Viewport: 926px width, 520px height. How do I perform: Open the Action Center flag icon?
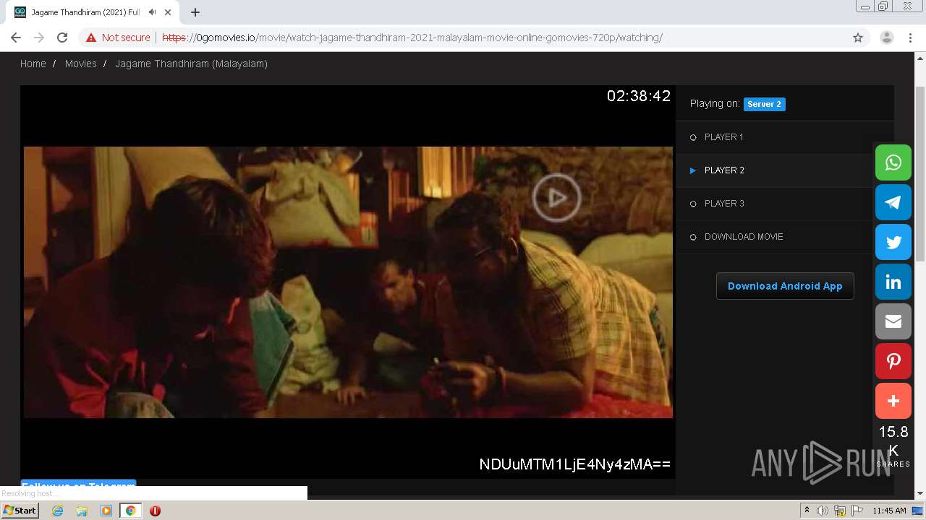pyautogui.click(x=857, y=511)
